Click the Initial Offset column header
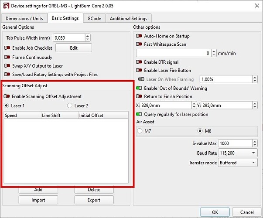The image size is (263, 218). click(x=103, y=116)
